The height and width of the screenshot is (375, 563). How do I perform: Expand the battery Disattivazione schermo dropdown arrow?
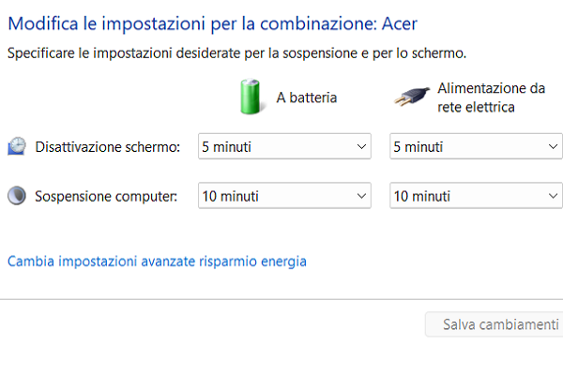pos(362,147)
